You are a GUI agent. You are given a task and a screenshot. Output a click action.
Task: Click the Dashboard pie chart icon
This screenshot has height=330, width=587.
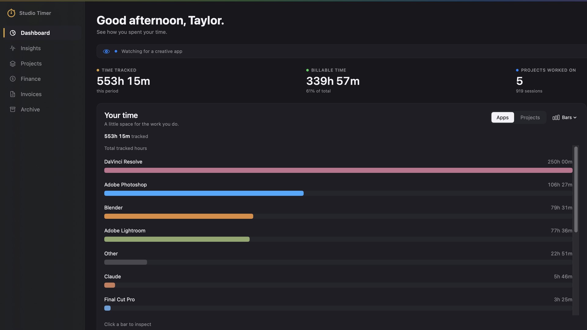pos(13,33)
